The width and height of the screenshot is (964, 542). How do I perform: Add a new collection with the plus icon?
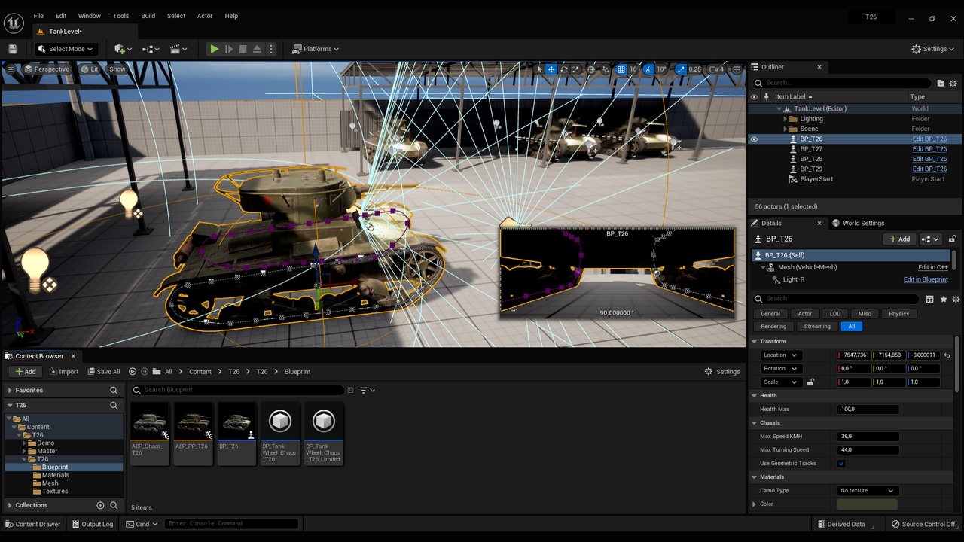click(100, 505)
